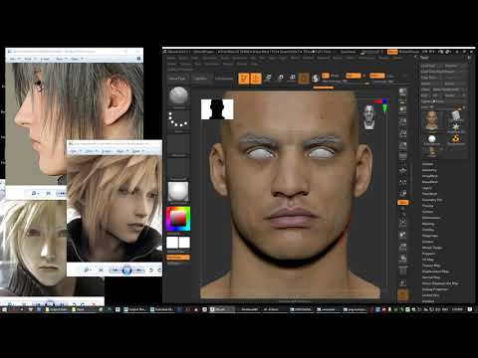Click the gray head camera-view thumbnail

pyautogui.click(x=368, y=116)
